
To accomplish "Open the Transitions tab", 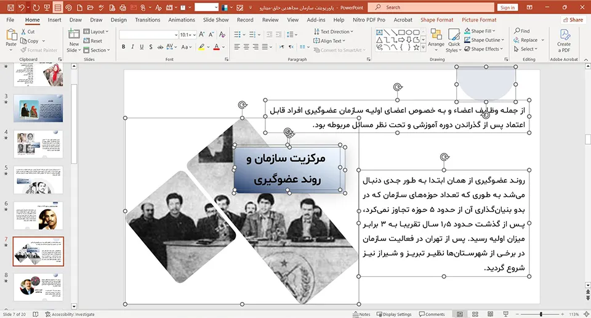I will 147,20.
